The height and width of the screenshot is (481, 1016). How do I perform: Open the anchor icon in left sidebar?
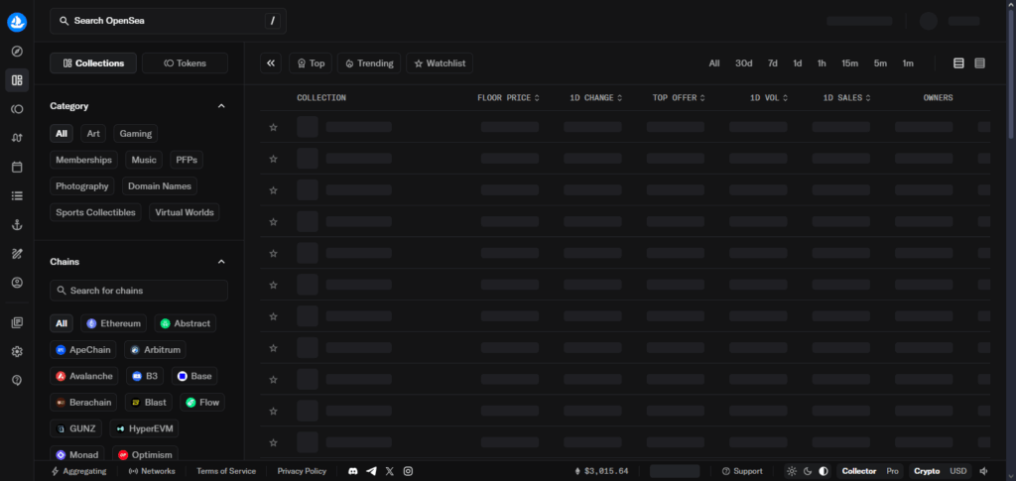(x=17, y=225)
